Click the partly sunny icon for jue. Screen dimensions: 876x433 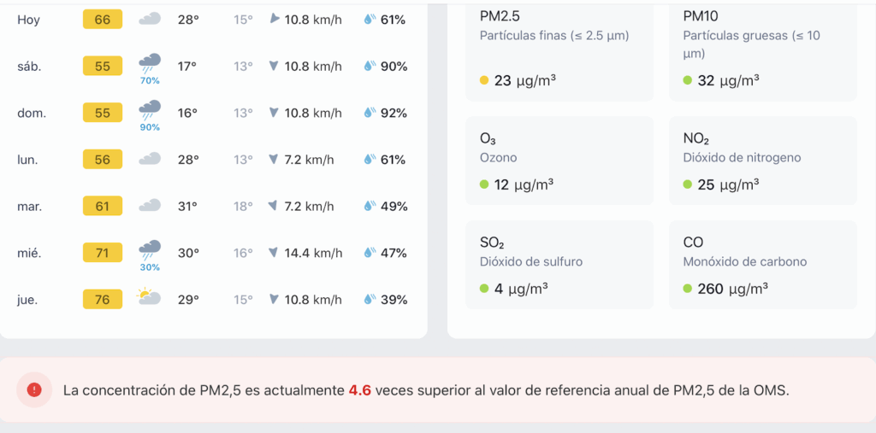149,298
